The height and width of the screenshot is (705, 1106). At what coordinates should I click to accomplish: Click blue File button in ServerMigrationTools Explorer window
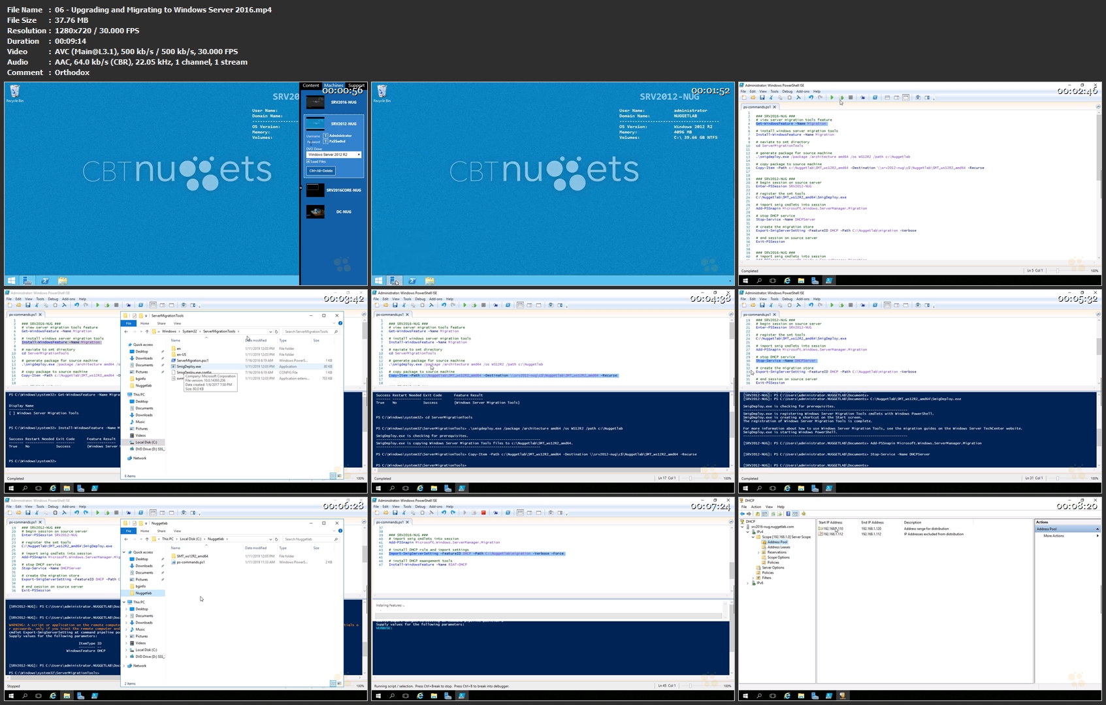[x=129, y=323]
